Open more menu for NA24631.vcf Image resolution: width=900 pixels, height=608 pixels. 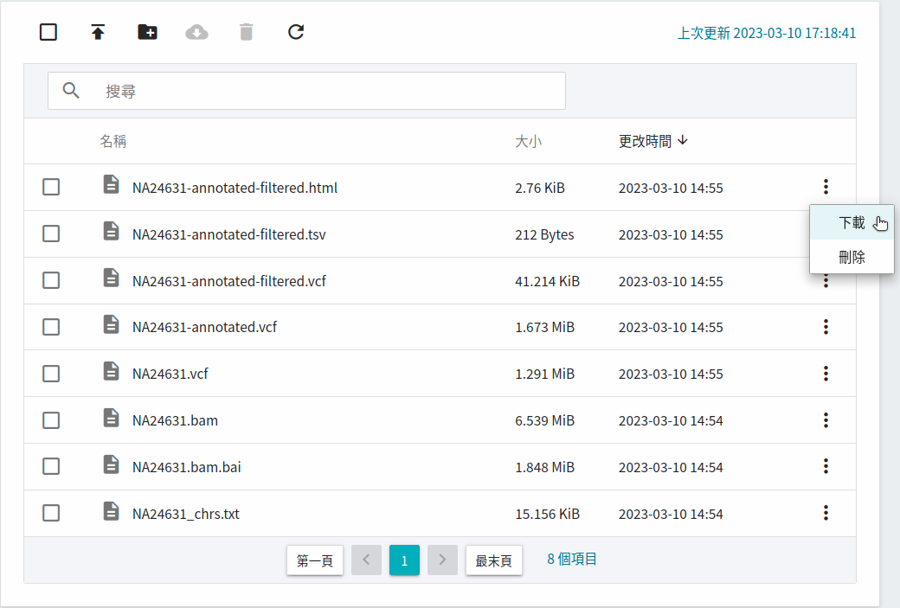tap(826, 374)
